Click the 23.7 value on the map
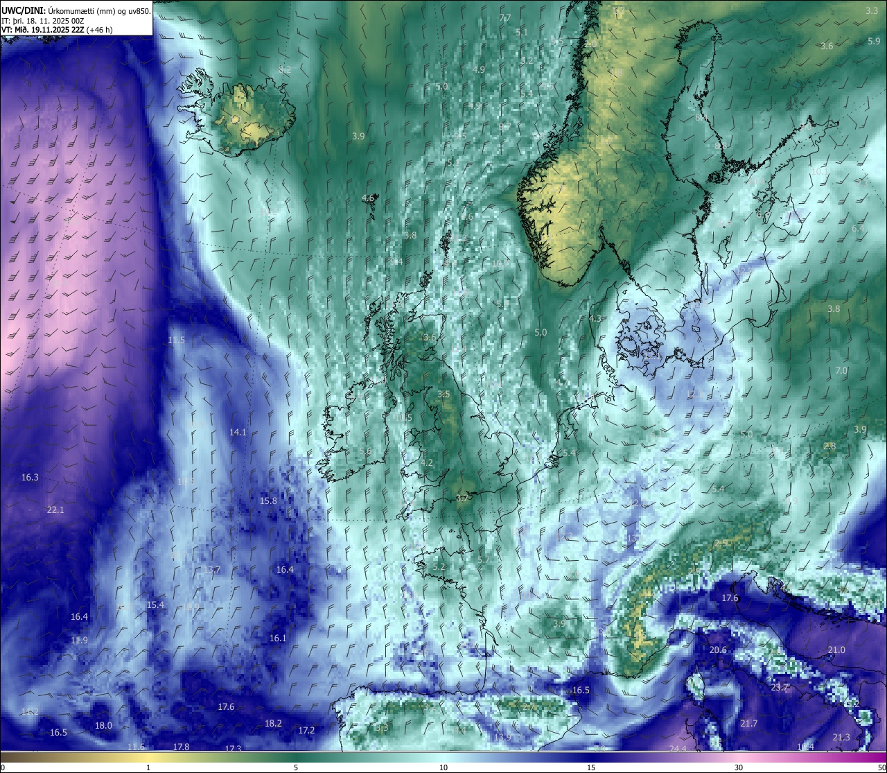 pos(780,687)
